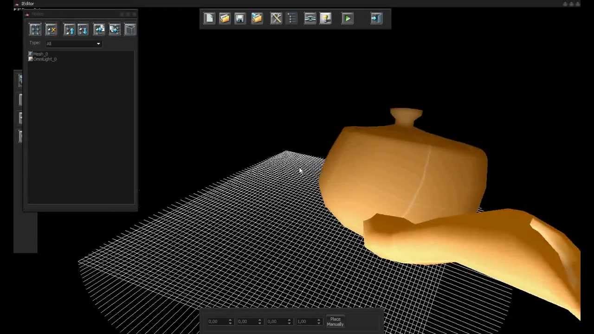Move node up with the up arrow icon
Screen dimensions: 594x334
(69, 30)
